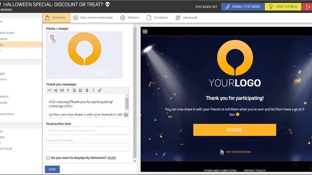Toggle italic formatting in the message editor
The image size is (312, 175).
[x=93, y=90]
